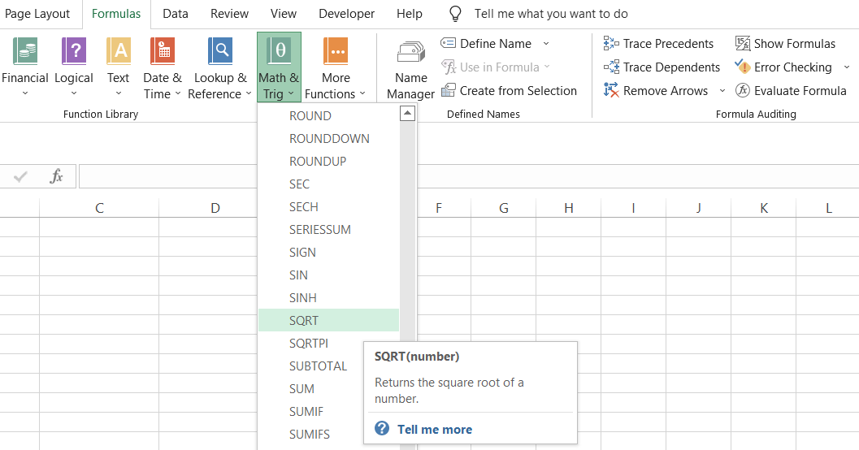Click the Tell me more link

click(434, 430)
